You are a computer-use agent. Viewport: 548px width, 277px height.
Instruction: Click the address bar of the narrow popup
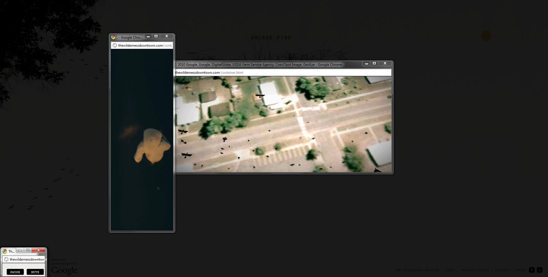tap(142, 45)
